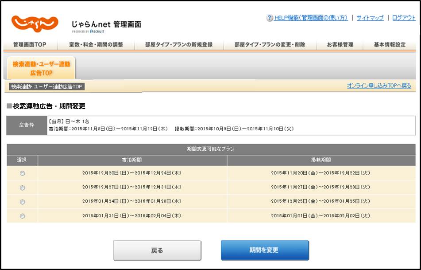The height and width of the screenshot is (270, 421).
Task: Open お客様管理 menu
Action: click(x=340, y=45)
